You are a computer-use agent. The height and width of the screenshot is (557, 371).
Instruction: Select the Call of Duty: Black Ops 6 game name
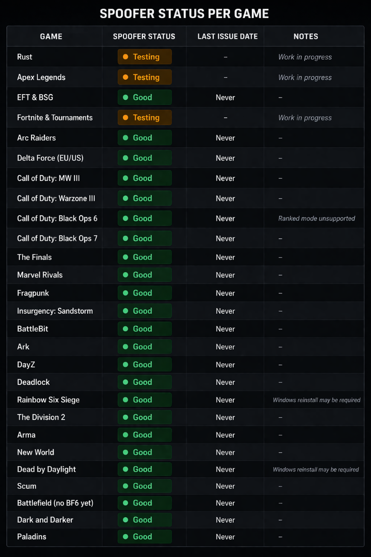pos(57,219)
